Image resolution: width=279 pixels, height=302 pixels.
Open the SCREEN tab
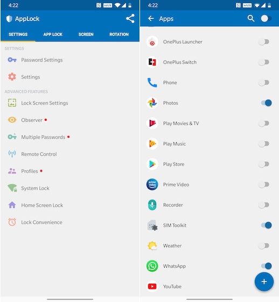click(86, 35)
